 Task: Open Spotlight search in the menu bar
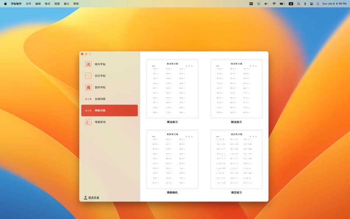[298, 4]
